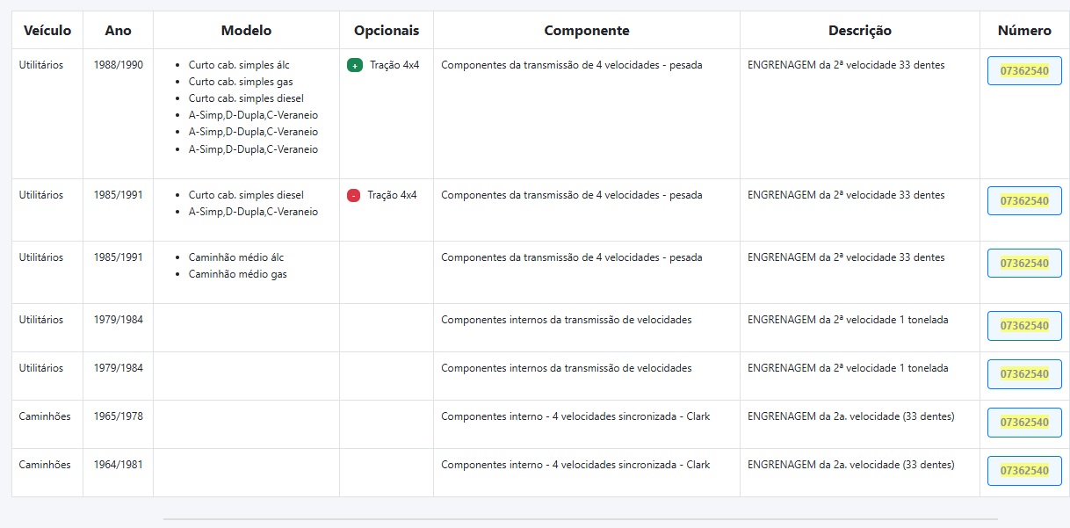This screenshot has width=1070, height=528.
Task: Click the red minus icon beside Tração 4x4
Action: [x=353, y=195]
